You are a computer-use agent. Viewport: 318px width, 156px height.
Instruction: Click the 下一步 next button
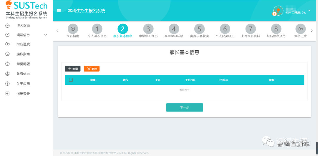tap(185, 107)
